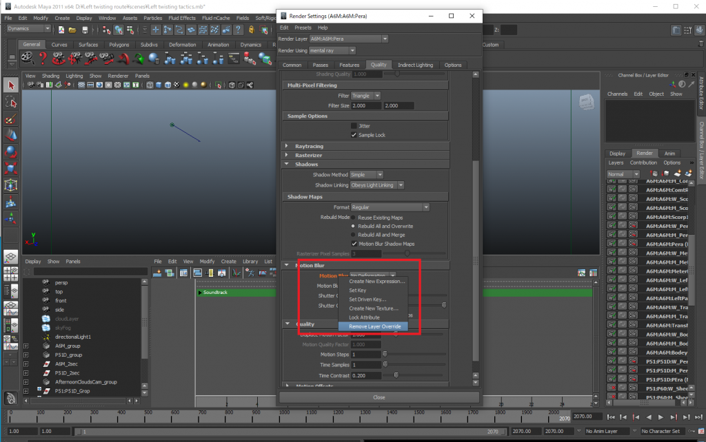Click play forward on the timeline
Viewport: 706px width, 442px height.
(x=660, y=417)
